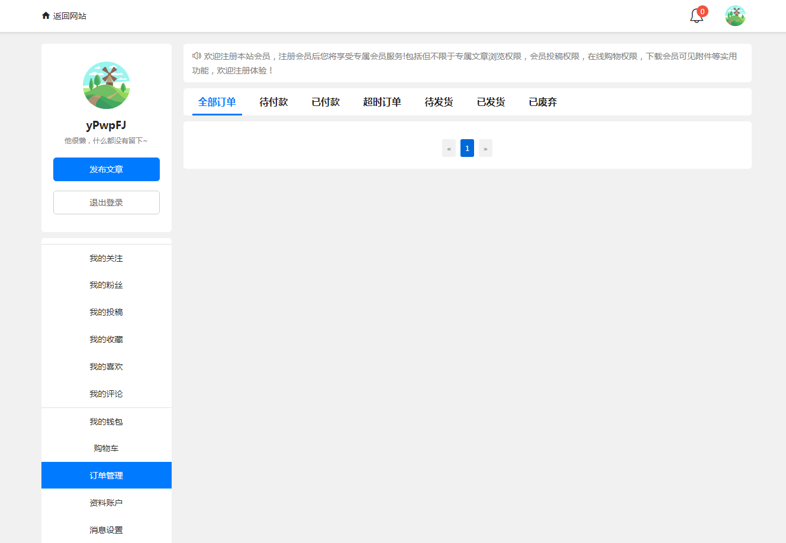Click the sidebar profile avatar image
The image size is (786, 543).
tap(107, 85)
